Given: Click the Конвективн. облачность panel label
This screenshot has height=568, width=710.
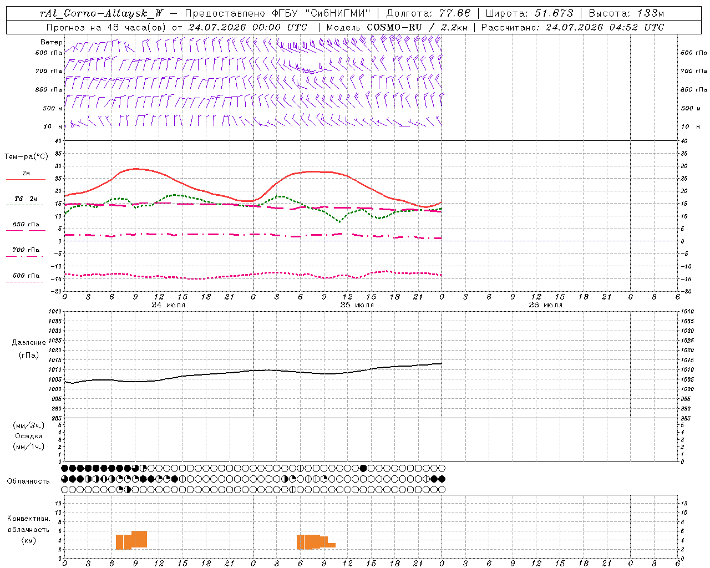Looking at the screenshot, I should [28, 529].
